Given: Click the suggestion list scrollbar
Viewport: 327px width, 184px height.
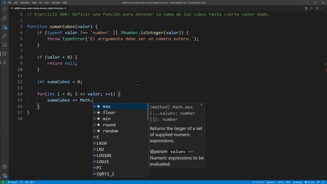Looking at the screenshot, I should (148, 112).
